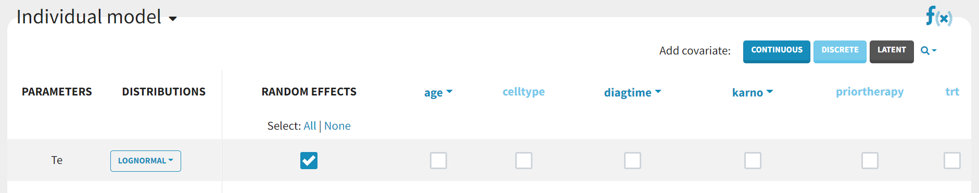Add a CONTINUOUS covariate
The height and width of the screenshot is (193, 979).
click(777, 51)
